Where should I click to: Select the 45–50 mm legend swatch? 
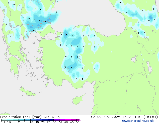74,120
